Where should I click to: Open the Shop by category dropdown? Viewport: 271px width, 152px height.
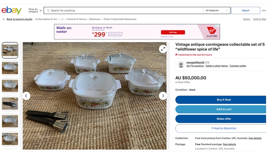pyautogui.click(x=35, y=10)
